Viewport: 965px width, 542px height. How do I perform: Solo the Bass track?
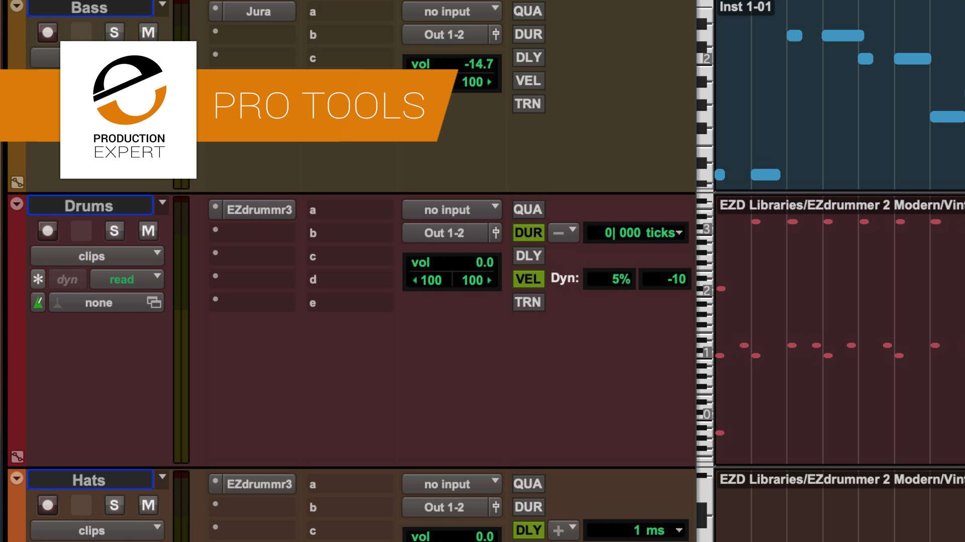[x=114, y=33]
